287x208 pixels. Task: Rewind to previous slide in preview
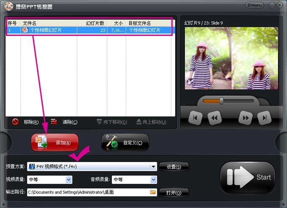214,118
